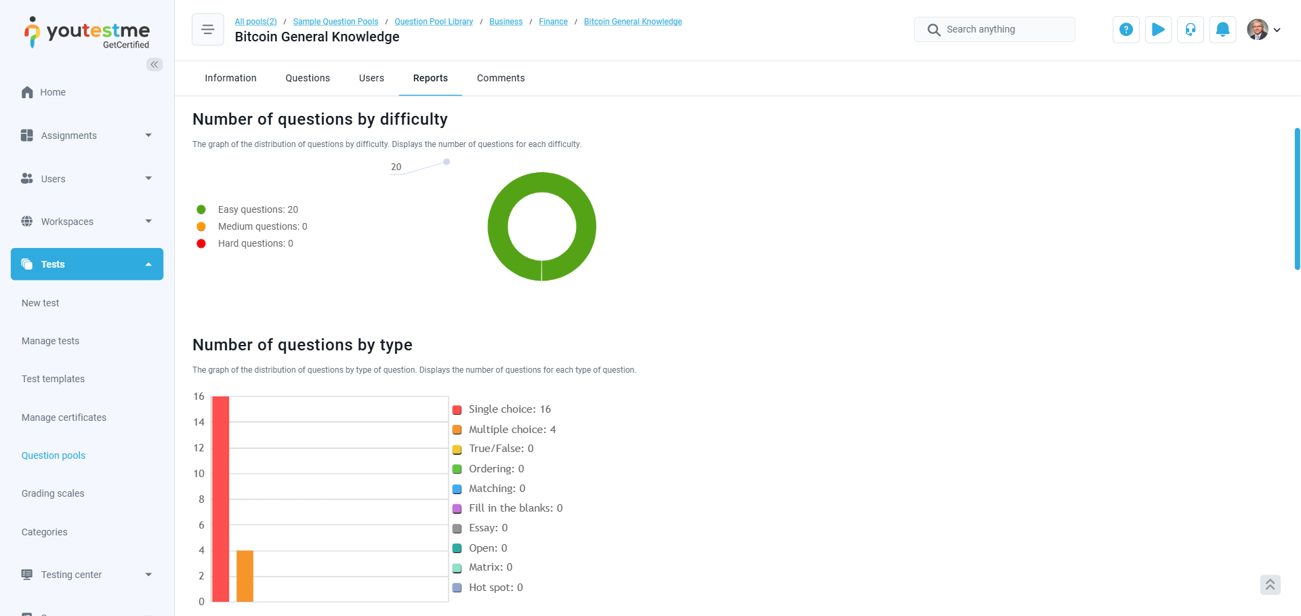The height and width of the screenshot is (616, 1301).
Task: Toggle Single choice red legend swatch
Action: pyautogui.click(x=457, y=410)
